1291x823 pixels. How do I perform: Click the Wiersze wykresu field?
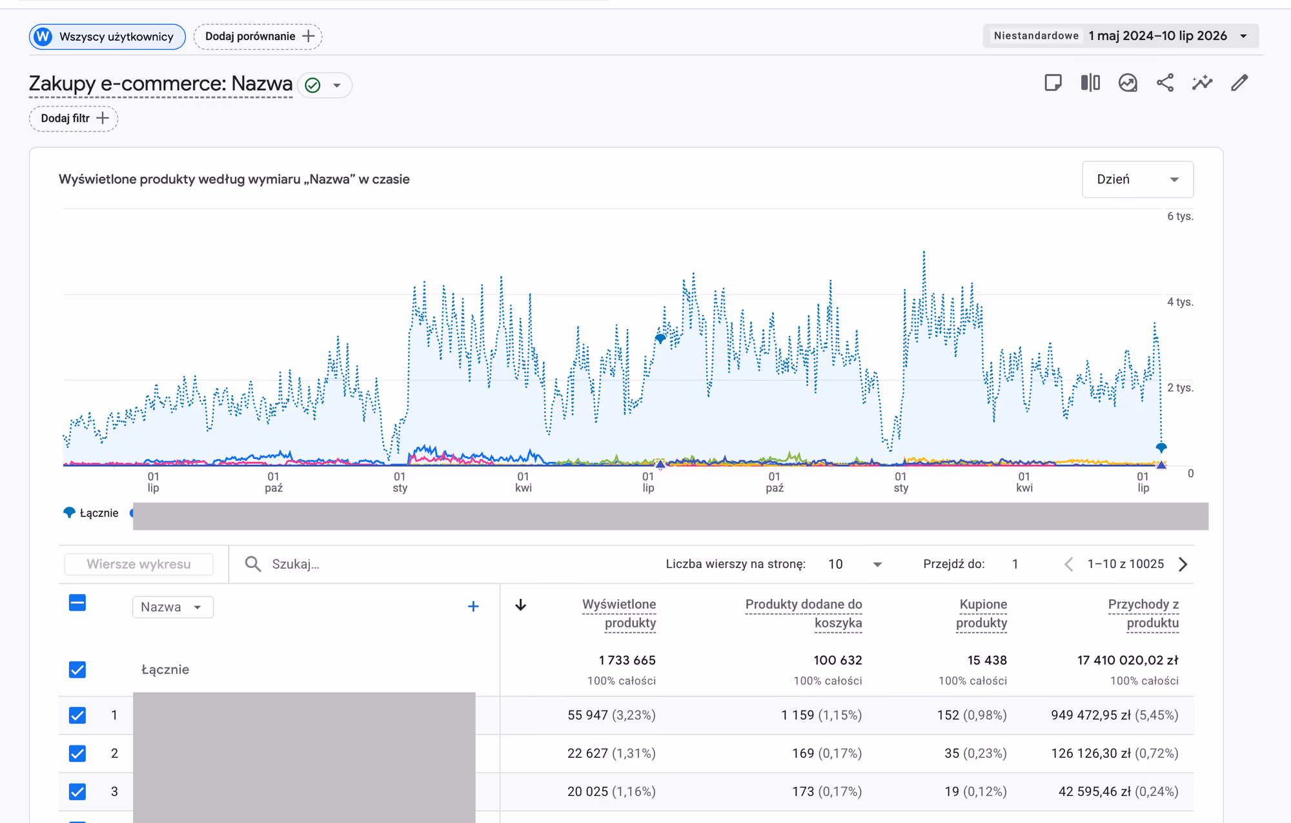click(139, 564)
